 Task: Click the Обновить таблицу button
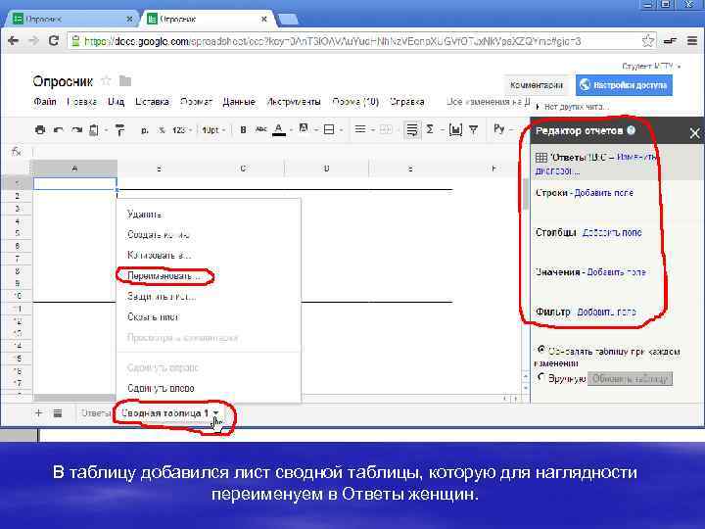630,379
